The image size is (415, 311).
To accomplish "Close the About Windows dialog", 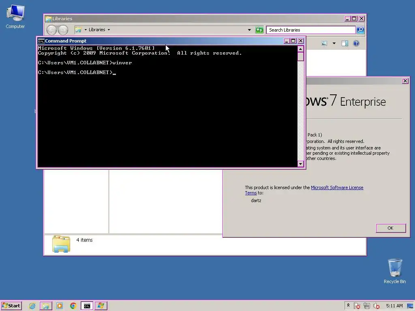I will tap(405, 81).
